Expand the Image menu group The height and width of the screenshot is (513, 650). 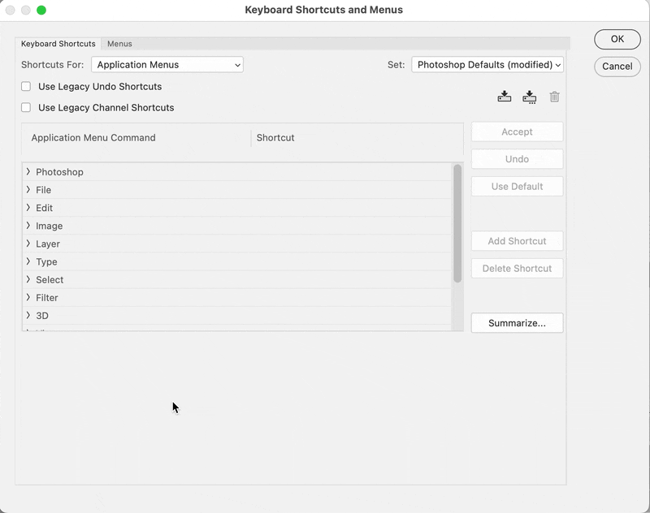[x=28, y=226]
